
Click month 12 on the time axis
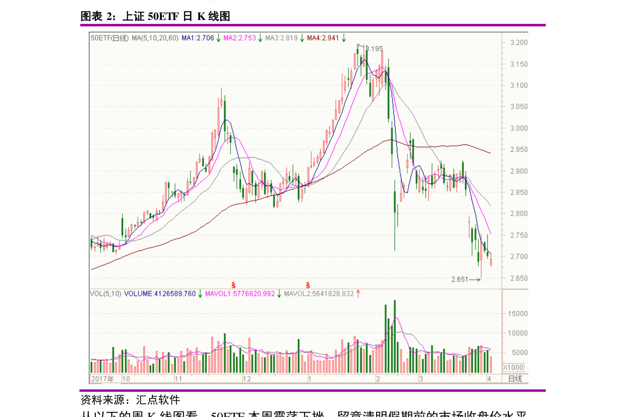[246, 379]
